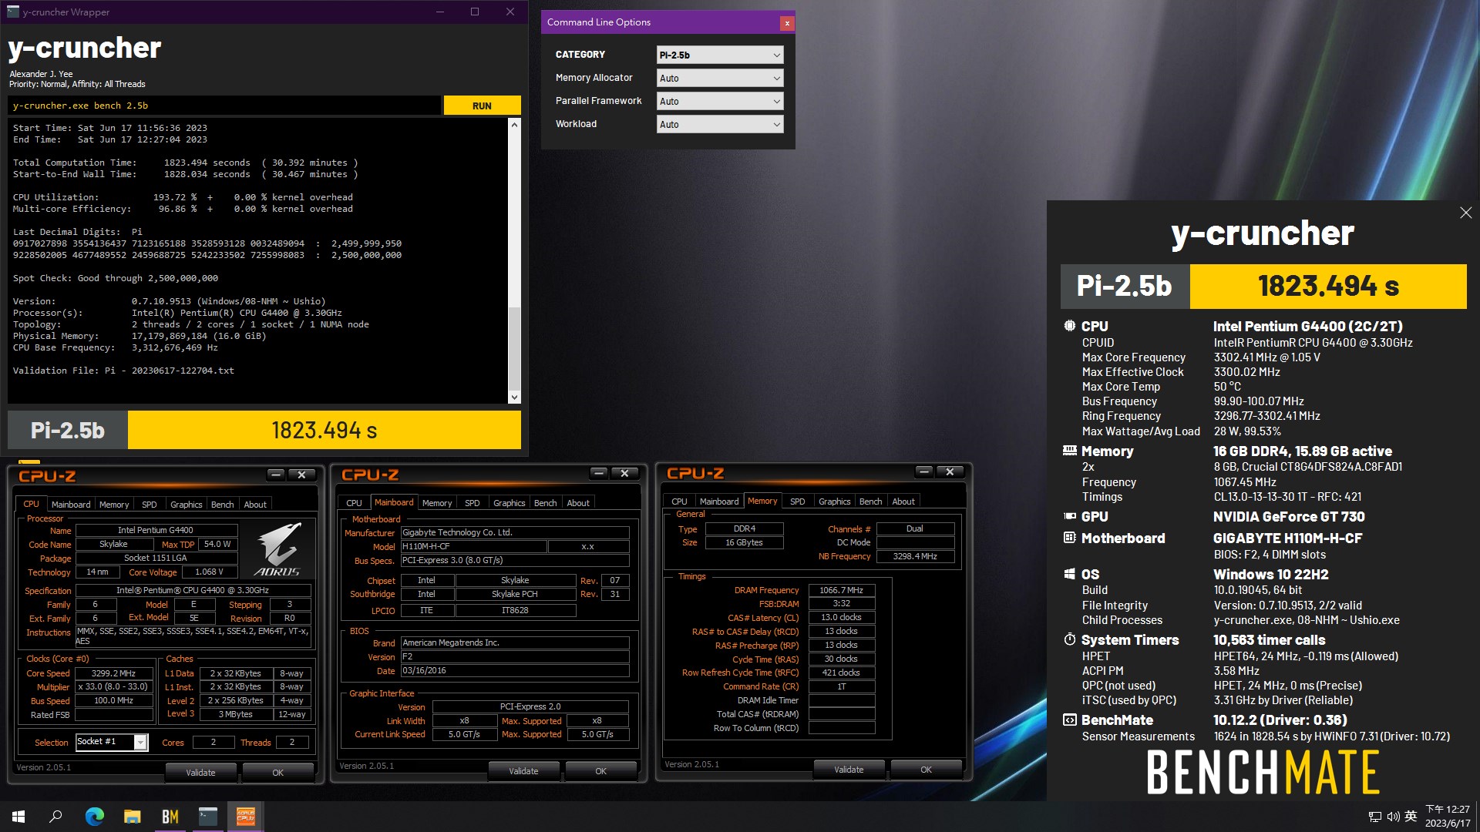Open the Socket #1 selection dropdown

(140, 742)
